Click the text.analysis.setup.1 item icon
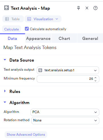The width and height of the screenshot is (103, 140). [x=40, y=70]
